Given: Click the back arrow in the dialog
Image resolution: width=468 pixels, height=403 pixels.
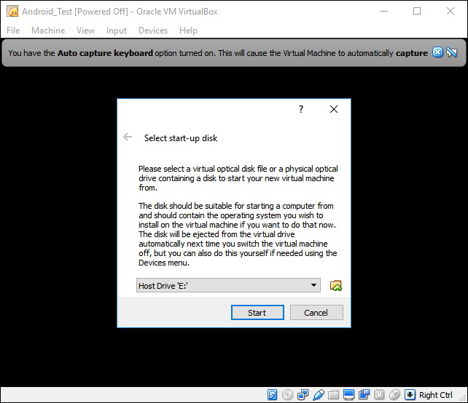Looking at the screenshot, I should click(x=128, y=137).
